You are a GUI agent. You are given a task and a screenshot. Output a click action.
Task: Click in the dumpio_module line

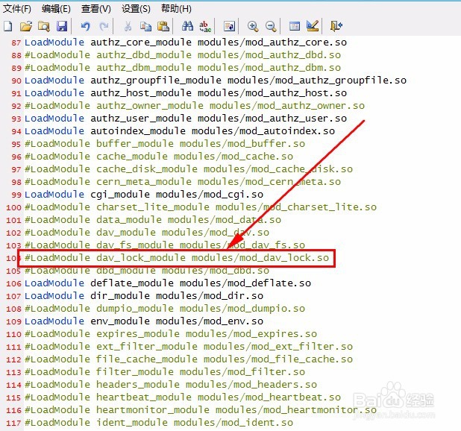coord(165,309)
